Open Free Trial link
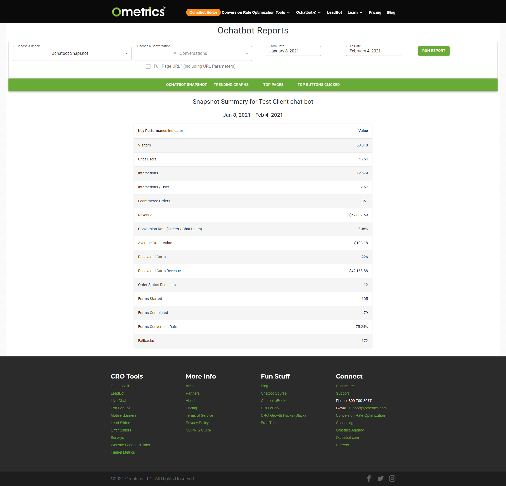This screenshot has height=486, width=506. 269,423
